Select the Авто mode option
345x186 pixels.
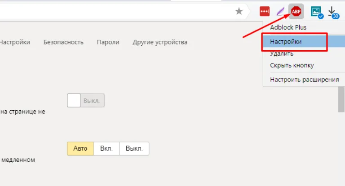tap(80, 148)
